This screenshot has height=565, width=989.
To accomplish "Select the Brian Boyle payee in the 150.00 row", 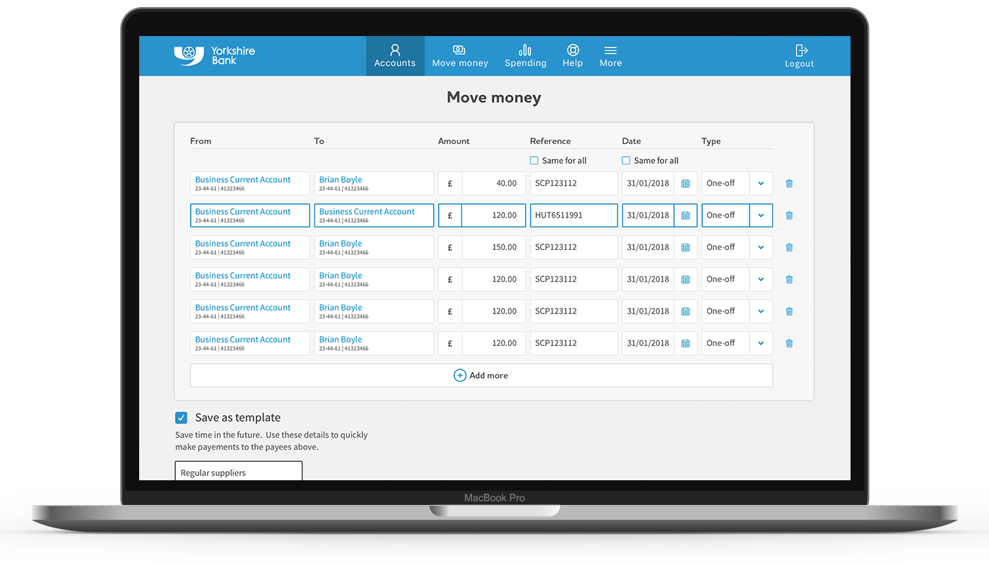I will (374, 247).
